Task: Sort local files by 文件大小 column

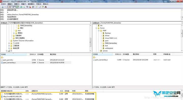Action: point(32,54)
